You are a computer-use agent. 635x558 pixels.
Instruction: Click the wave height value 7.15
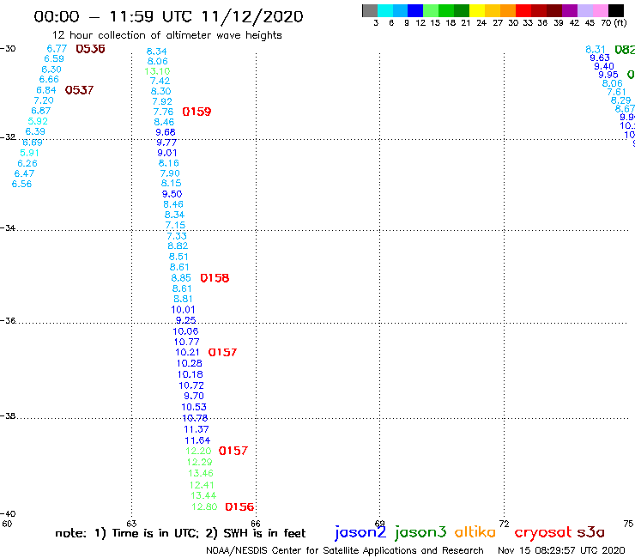click(175, 225)
